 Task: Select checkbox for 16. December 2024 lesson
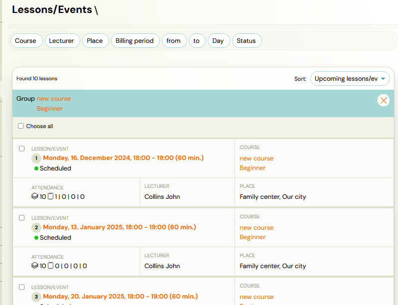pos(21,149)
